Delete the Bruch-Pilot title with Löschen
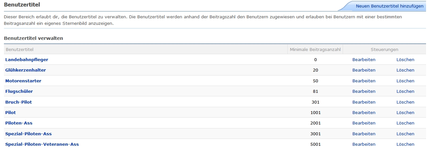The width and height of the screenshot is (428, 149). [x=405, y=102]
